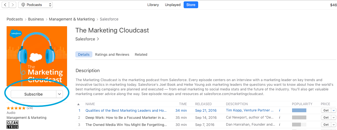This screenshot has width=337, height=130.
Task: Switch to the Ratings and Reviews tab
Action: click(x=112, y=54)
